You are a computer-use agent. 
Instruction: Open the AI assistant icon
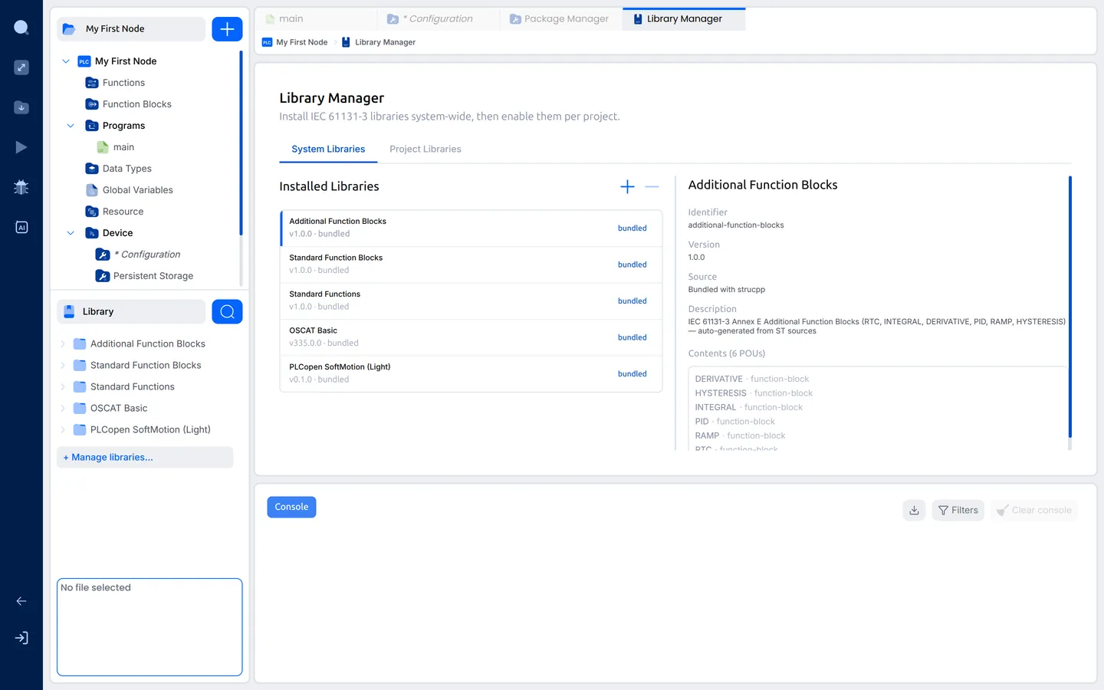(x=21, y=227)
